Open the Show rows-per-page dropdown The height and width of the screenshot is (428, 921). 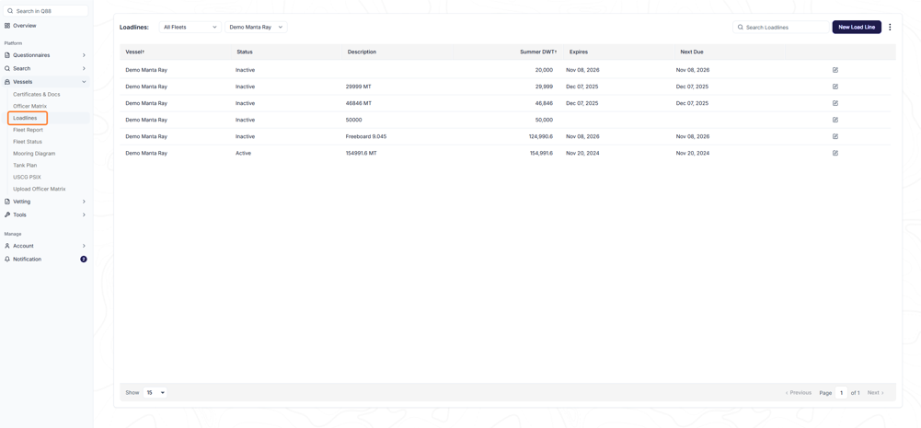pos(155,392)
